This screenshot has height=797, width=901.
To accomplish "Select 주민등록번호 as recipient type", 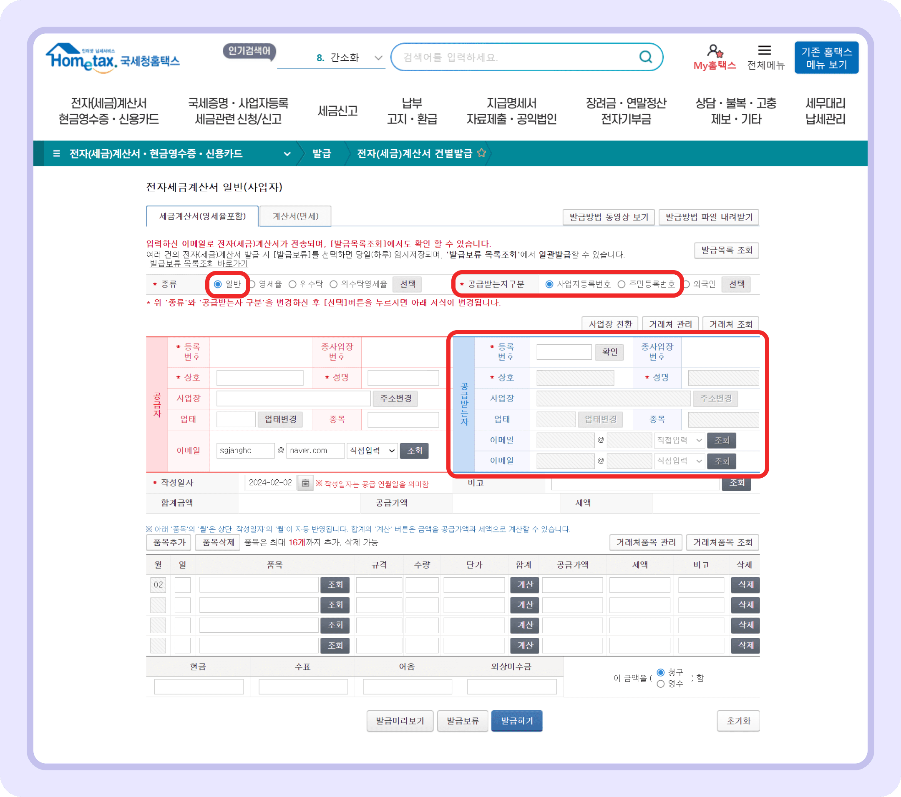I will [621, 284].
